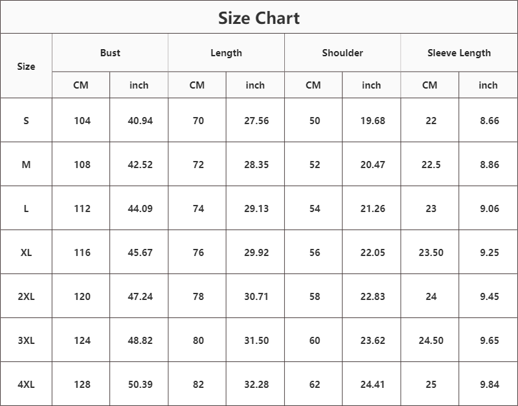Click the CM subheader under Bust
The width and height of the screenshot is (518, 406).
[x=81, y=85]
